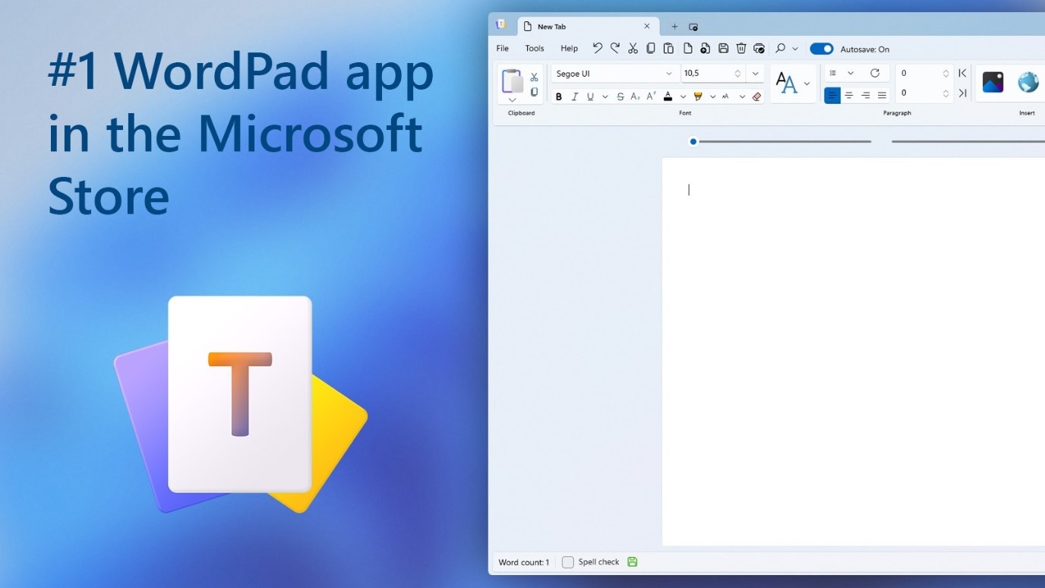Click the small Cut icon in Clipboard group
Viewport: 1045px width, 588px height.
coord(534,77)
